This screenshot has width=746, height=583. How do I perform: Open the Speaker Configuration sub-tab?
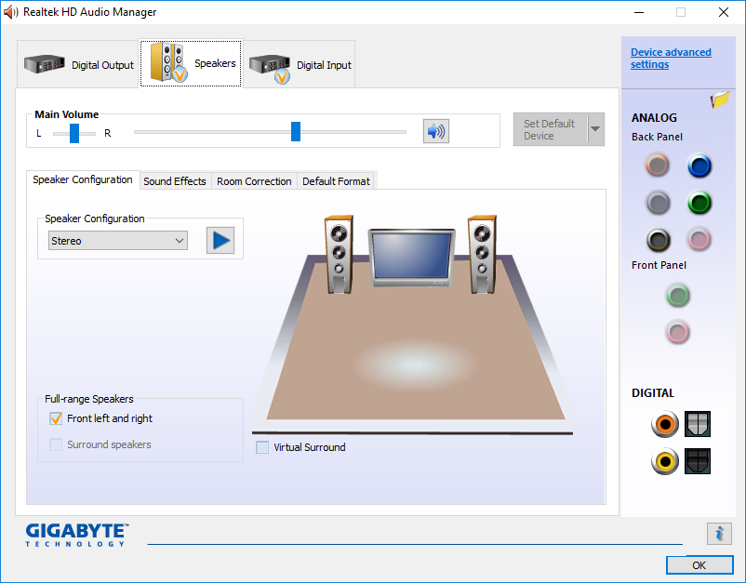pyautogui.click(x=83, y=179)
